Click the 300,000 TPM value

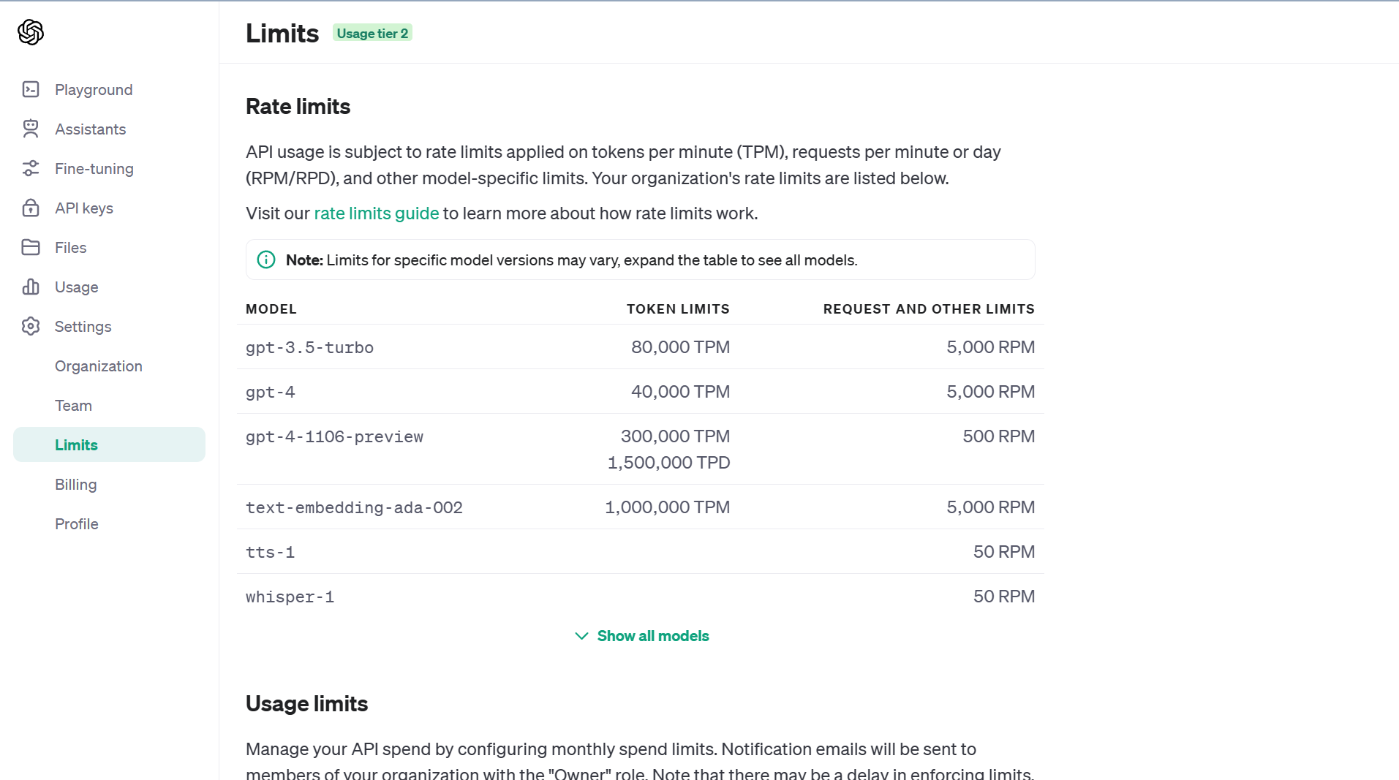coord(675,436)
